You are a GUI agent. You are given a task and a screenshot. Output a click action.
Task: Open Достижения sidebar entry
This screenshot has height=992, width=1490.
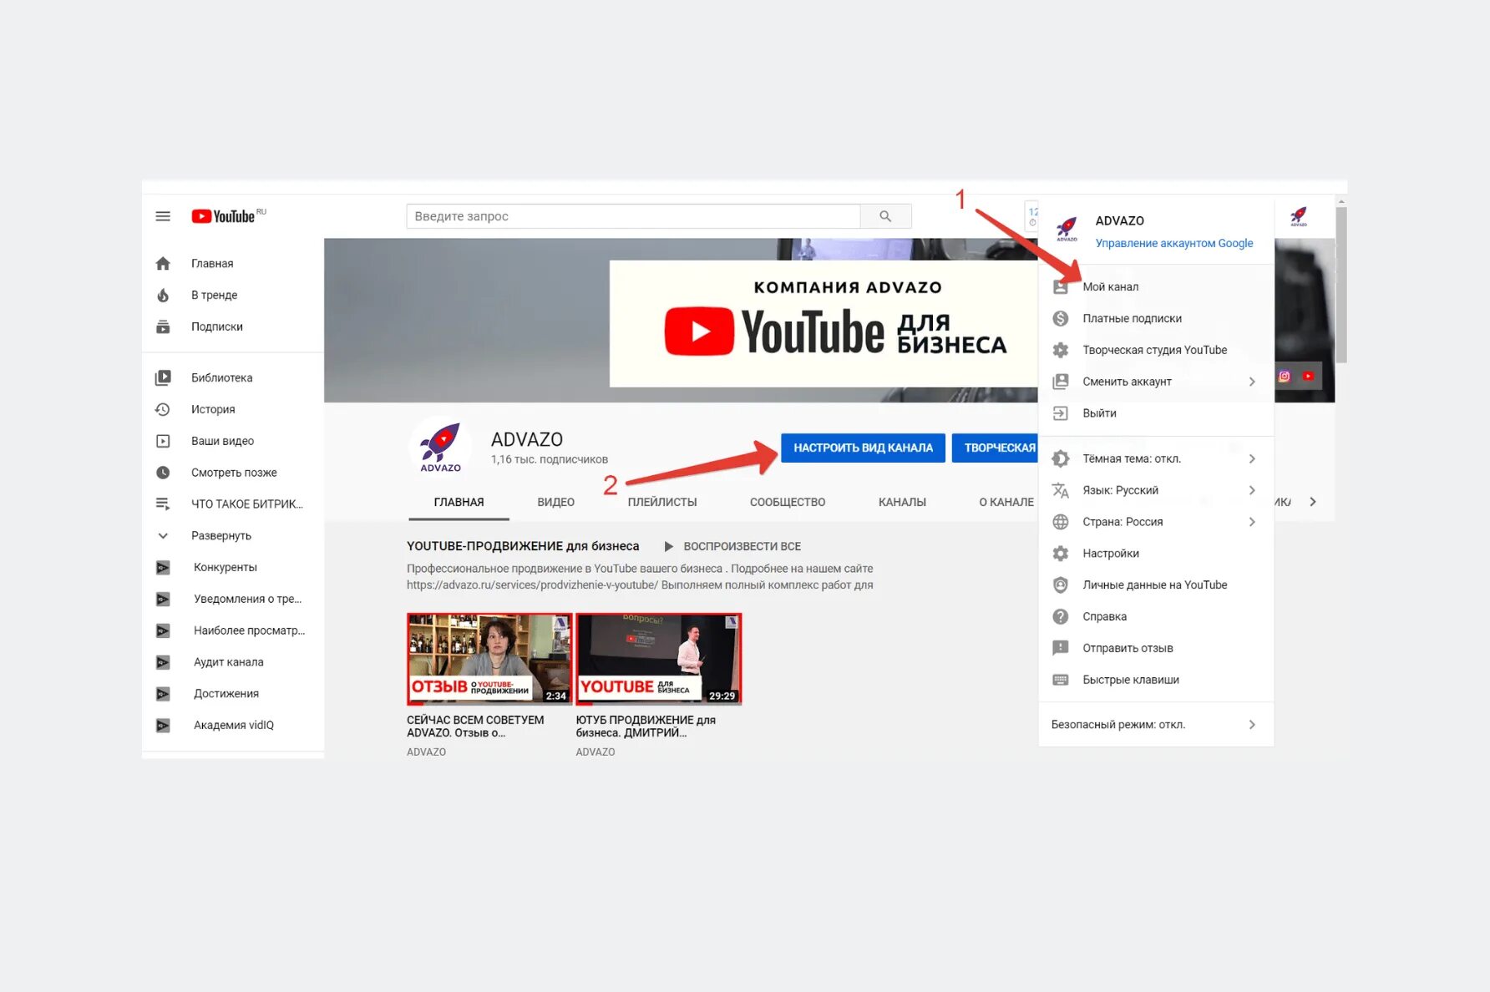226,695
